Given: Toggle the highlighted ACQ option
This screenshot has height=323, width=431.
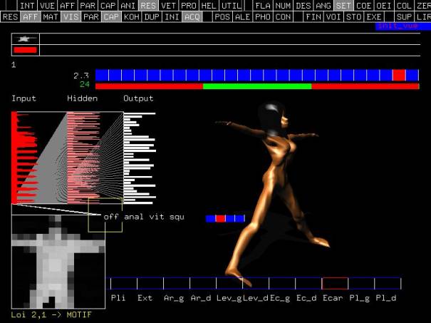Looking at the screenshot, I should point(191,16).
